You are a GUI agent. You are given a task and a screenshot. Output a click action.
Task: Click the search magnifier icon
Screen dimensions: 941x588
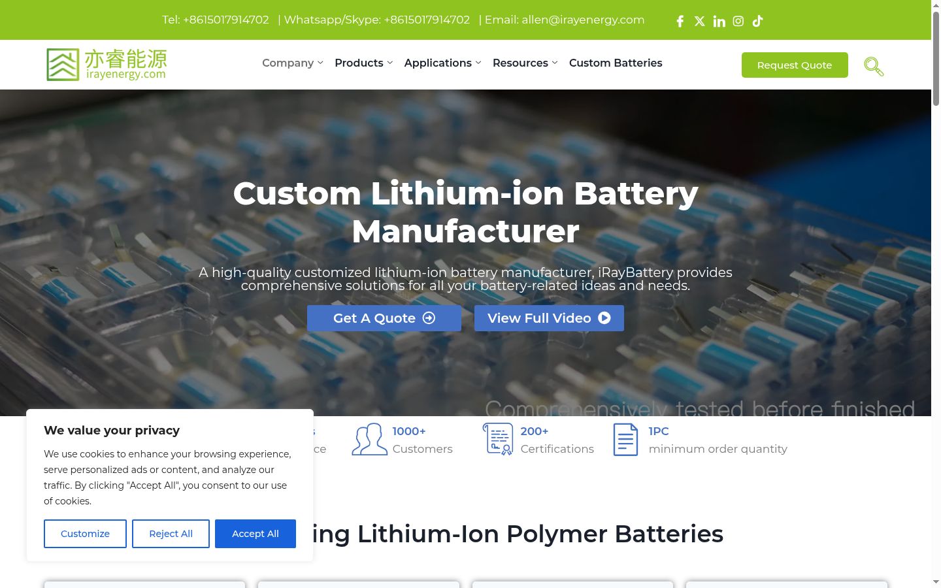pyautogui.click(x=874, y=66)
